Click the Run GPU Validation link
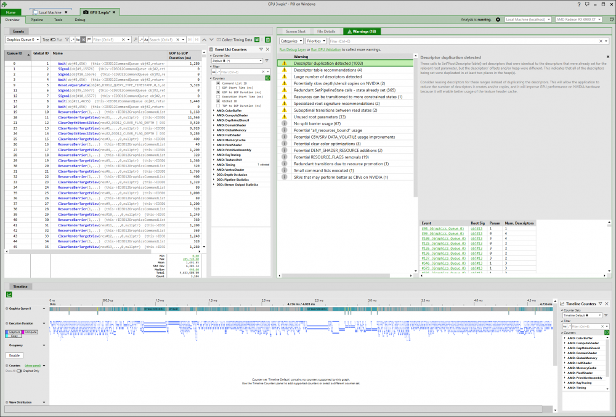 pyautogui.click(x=326, y=49)
